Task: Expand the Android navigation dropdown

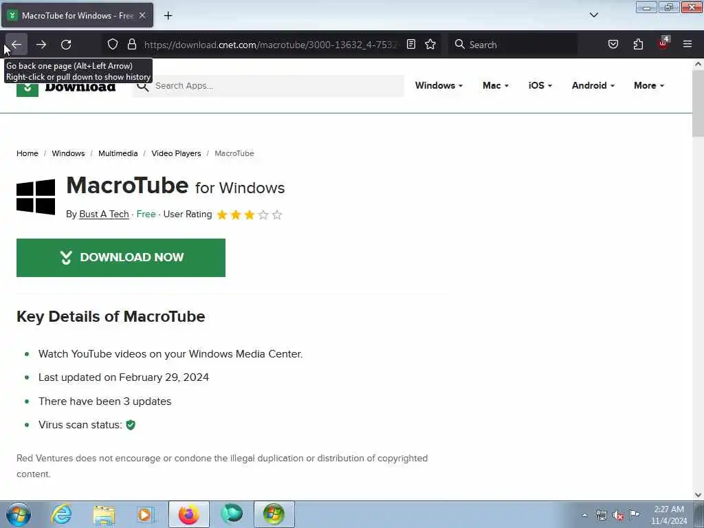Action: (x=593, y=85)
